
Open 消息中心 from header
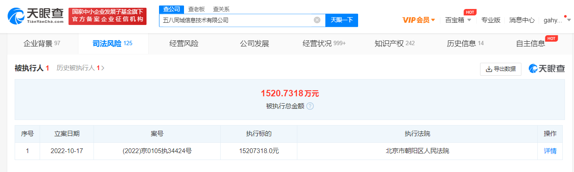tap(521, 20)
